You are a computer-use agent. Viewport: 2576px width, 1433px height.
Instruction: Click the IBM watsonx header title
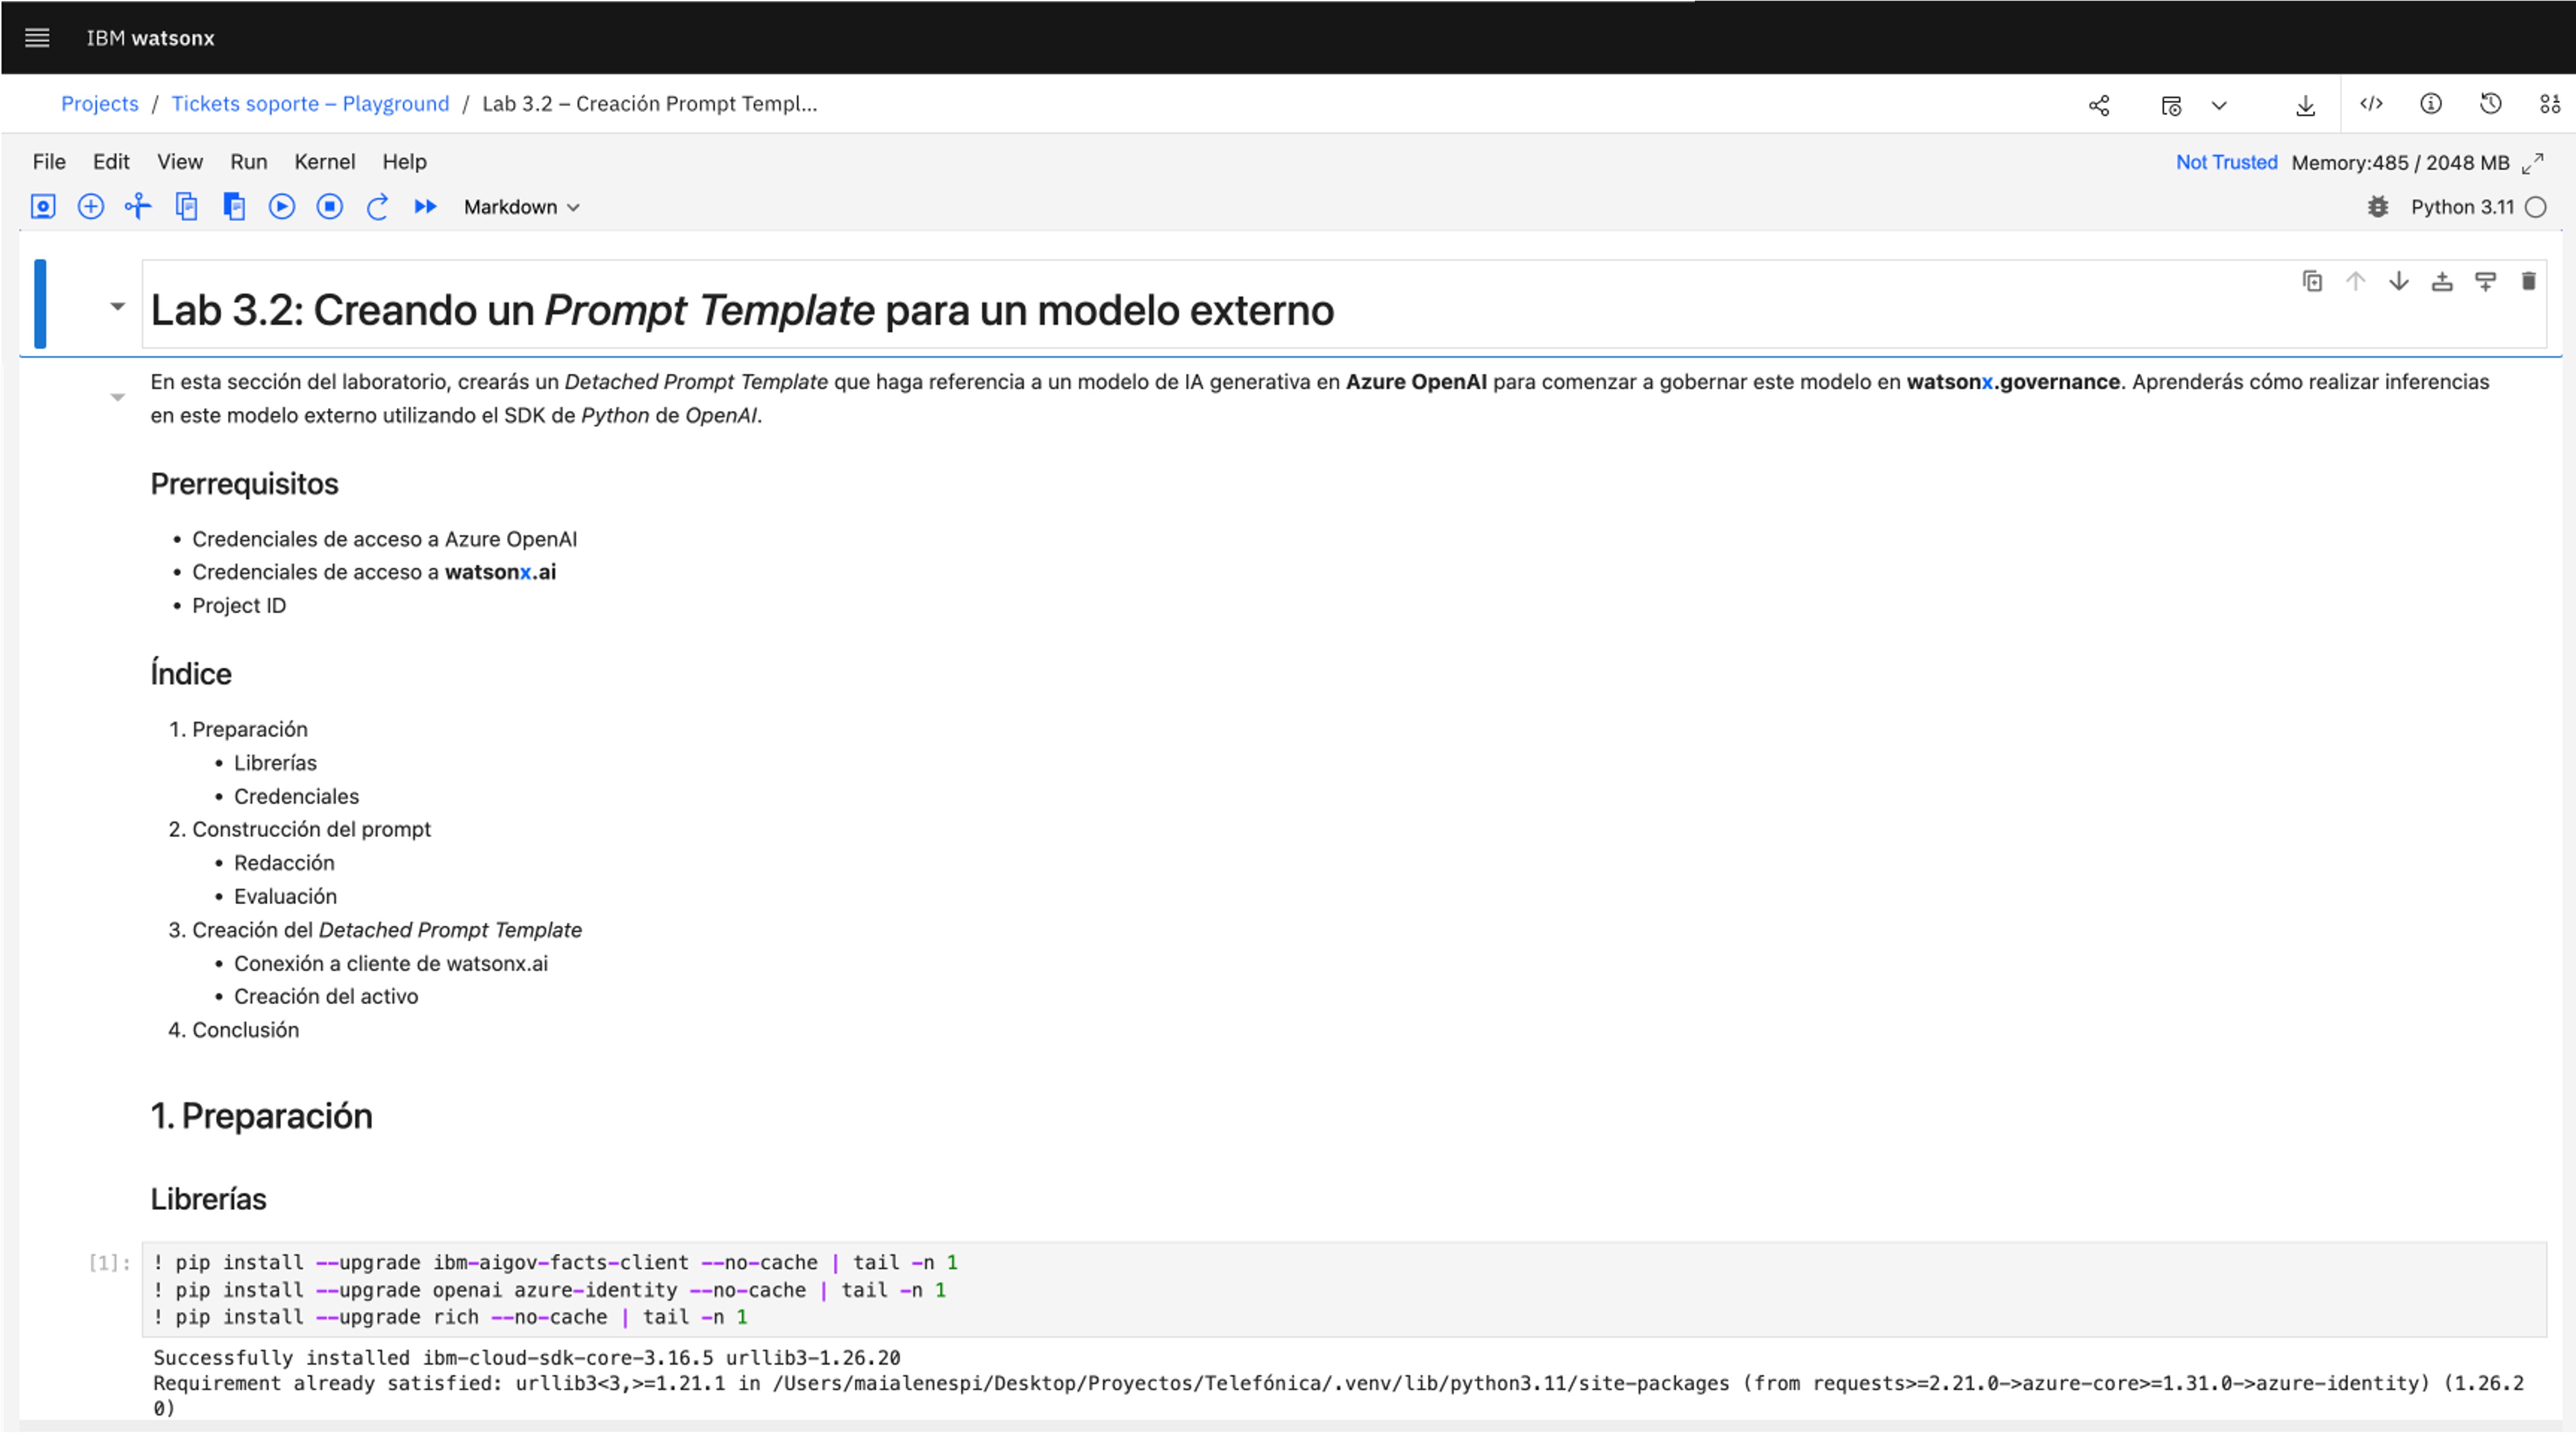pyautogui.click(x=150, y=38)
